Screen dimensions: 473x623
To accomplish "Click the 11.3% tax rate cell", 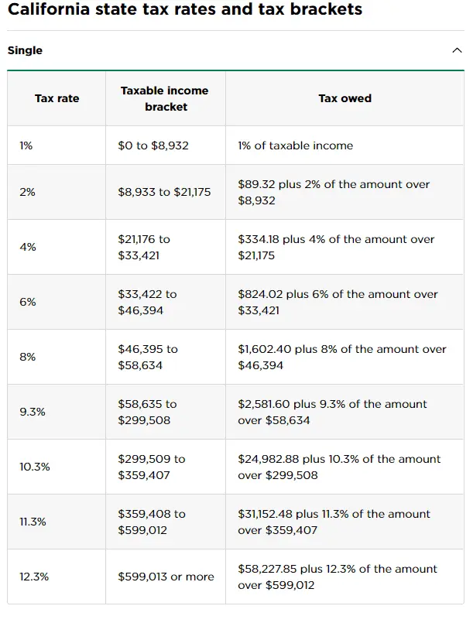I will click(x=33, y=522).
